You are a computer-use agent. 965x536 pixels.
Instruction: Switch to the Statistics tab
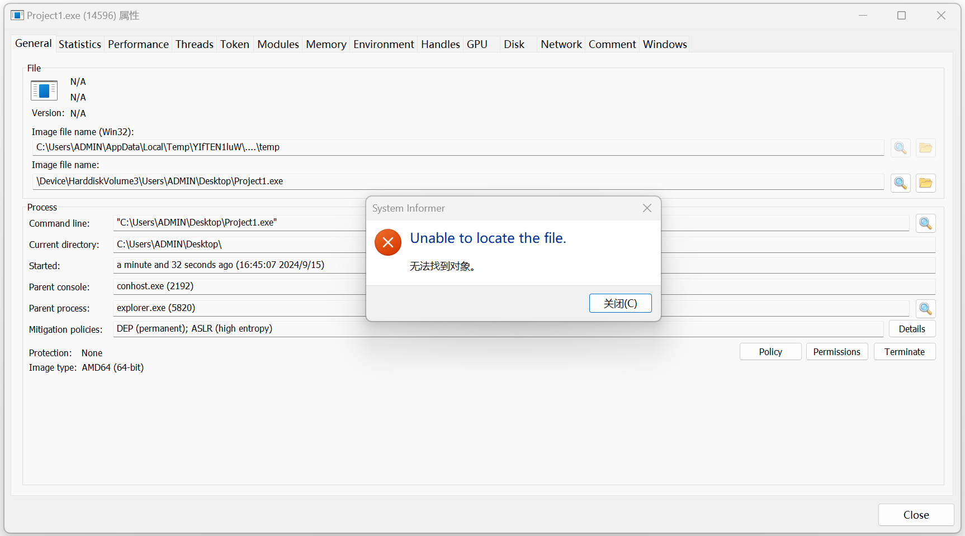(x=80, y=44)
